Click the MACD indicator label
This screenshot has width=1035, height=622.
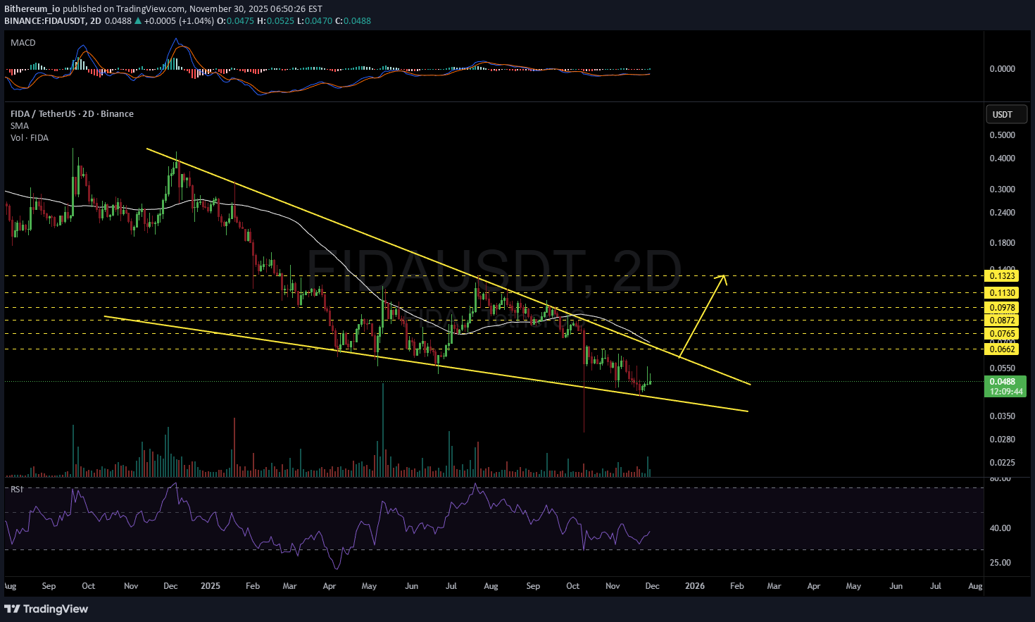[x=23, y=43]
